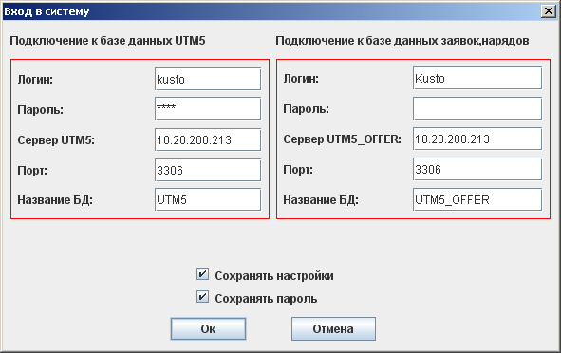This screenshot has height=353, width=561.
Task: Click the Сервер UTM5: label
Action: [56, 139]
